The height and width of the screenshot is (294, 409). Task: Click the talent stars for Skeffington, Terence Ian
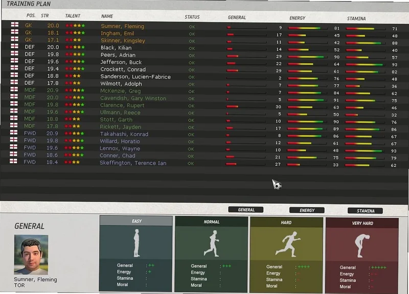point(72,162)
